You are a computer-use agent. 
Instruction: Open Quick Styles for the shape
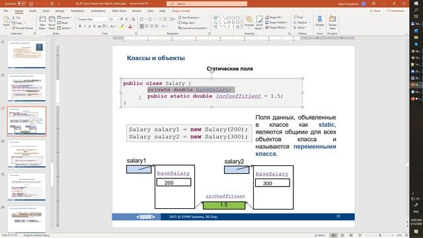click(x=259, y=22)
